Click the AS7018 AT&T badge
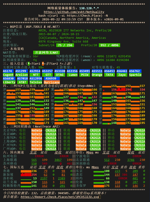The height and width of the screenshot is (202, 150). pyautogui.click(x=23, y=80)
